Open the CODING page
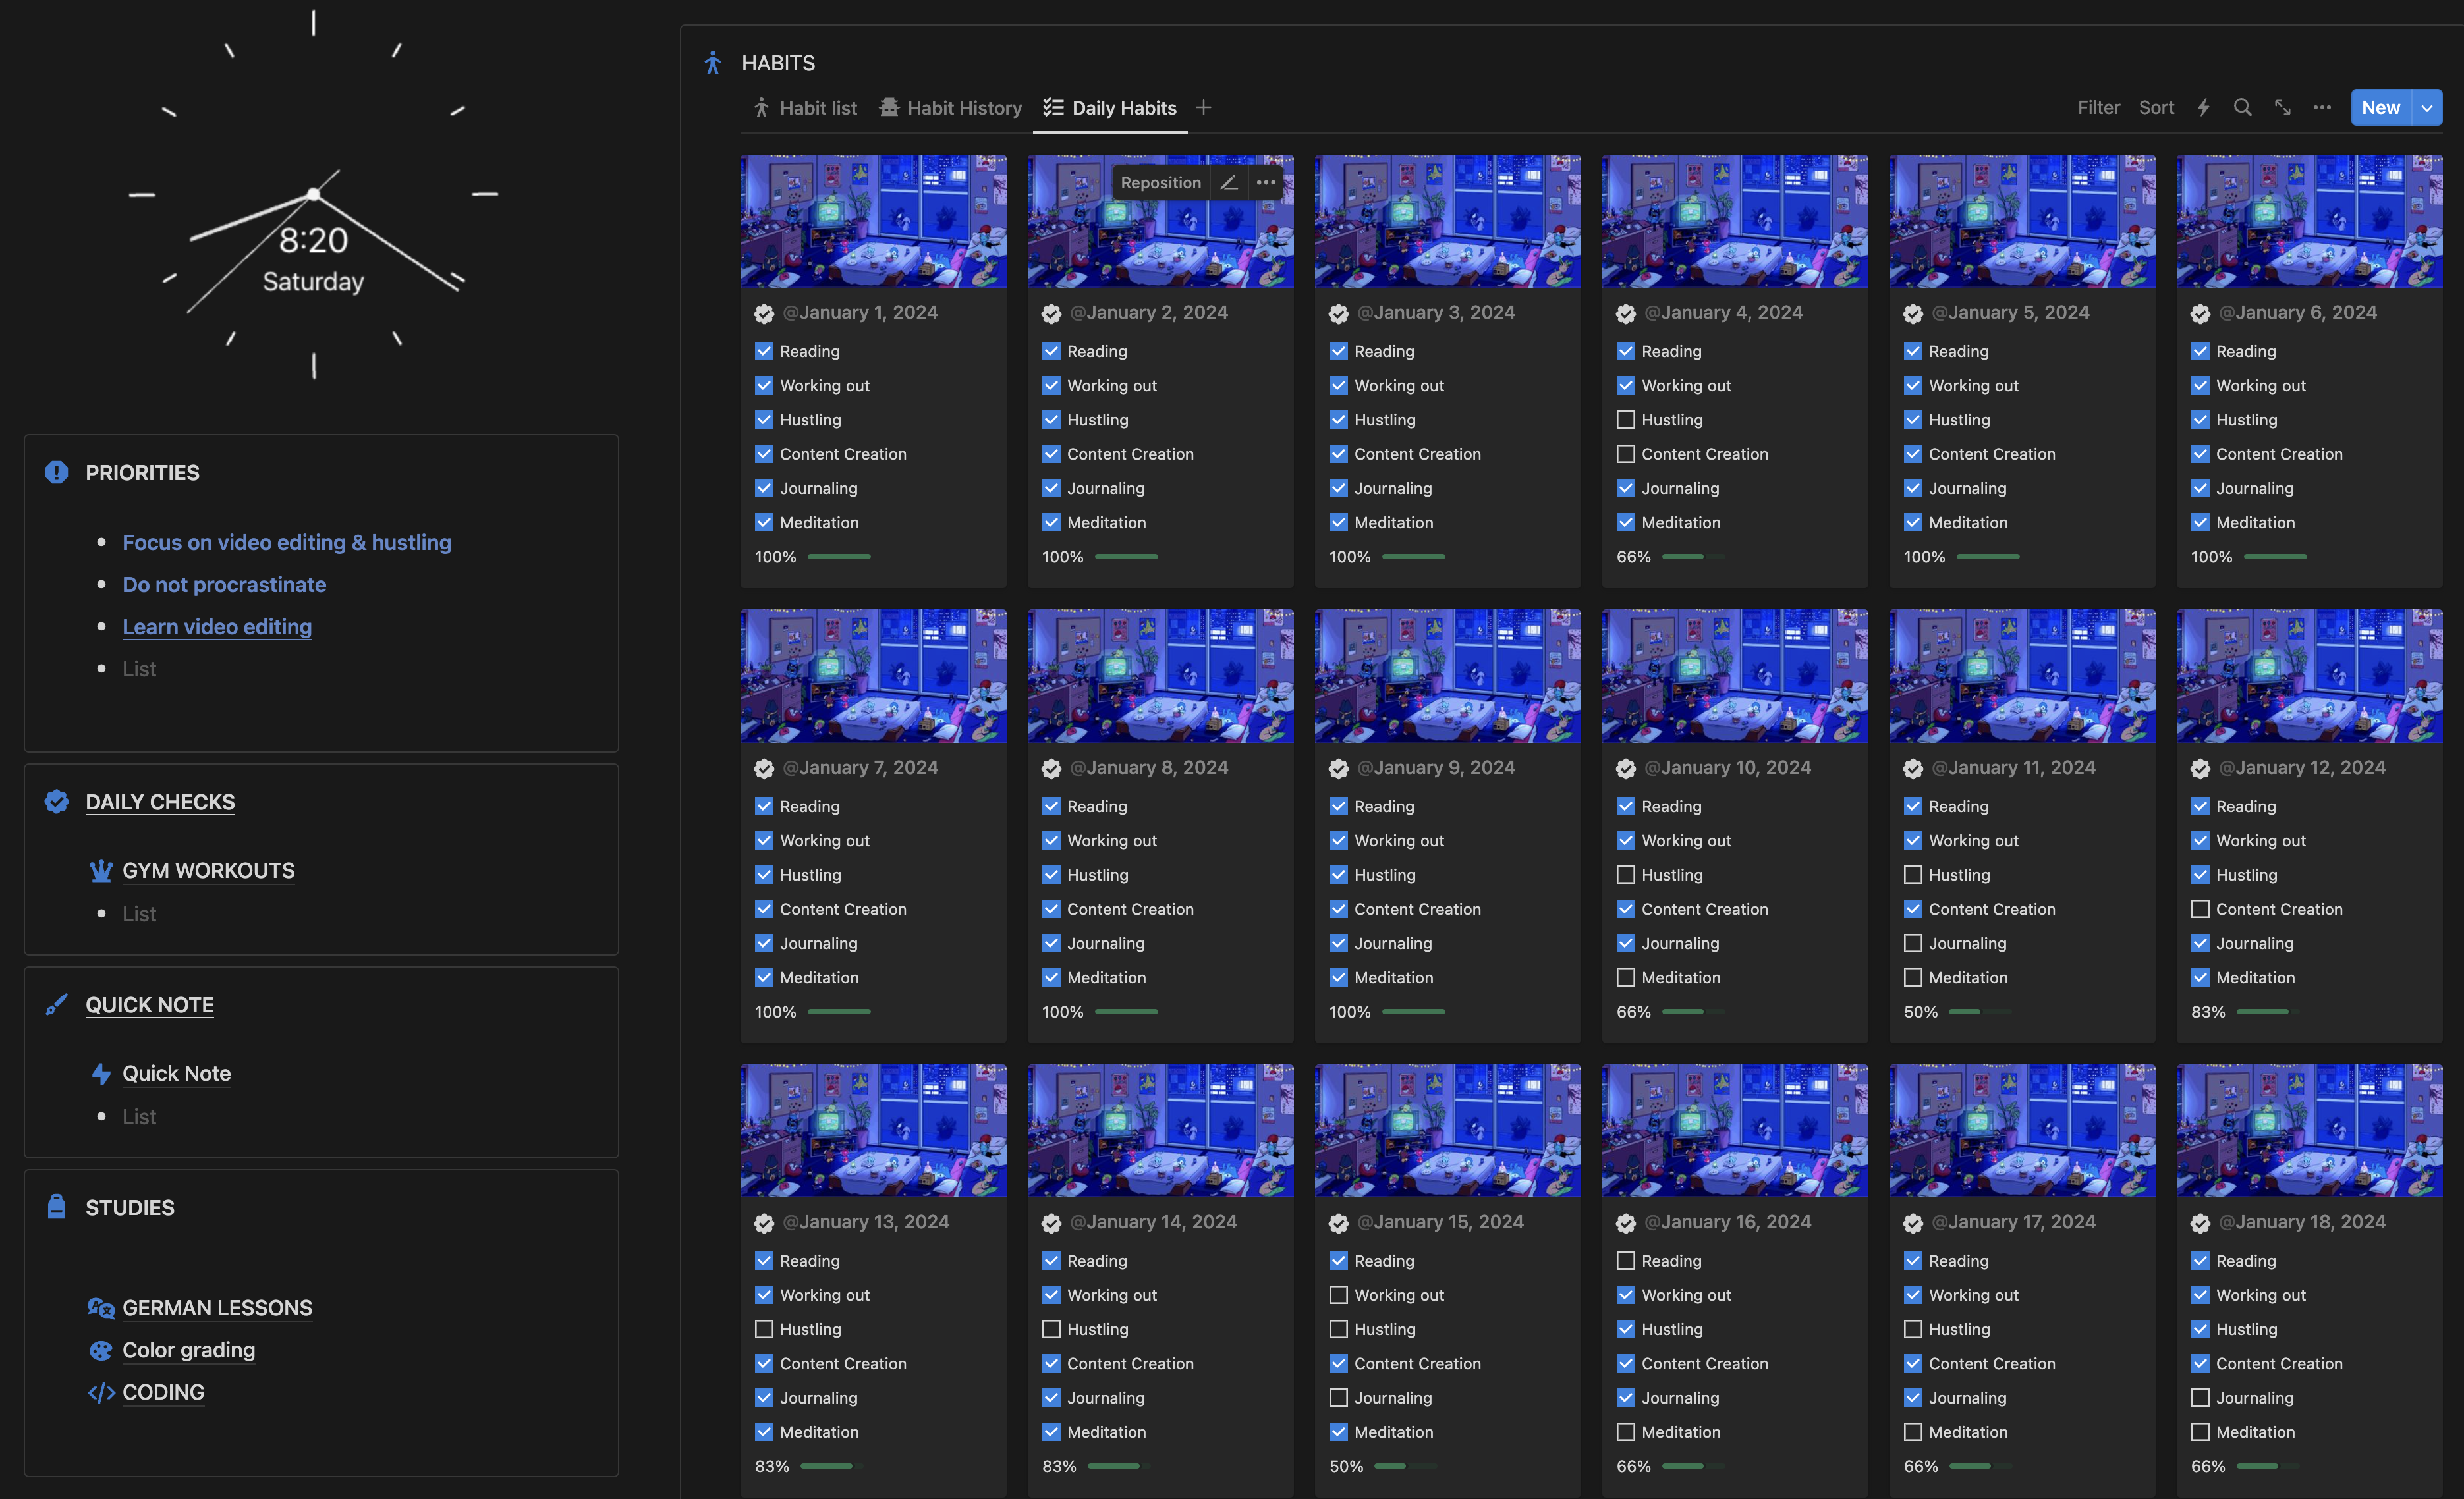Screen dimensions: 2464x1499 [x=163, y=1392]
